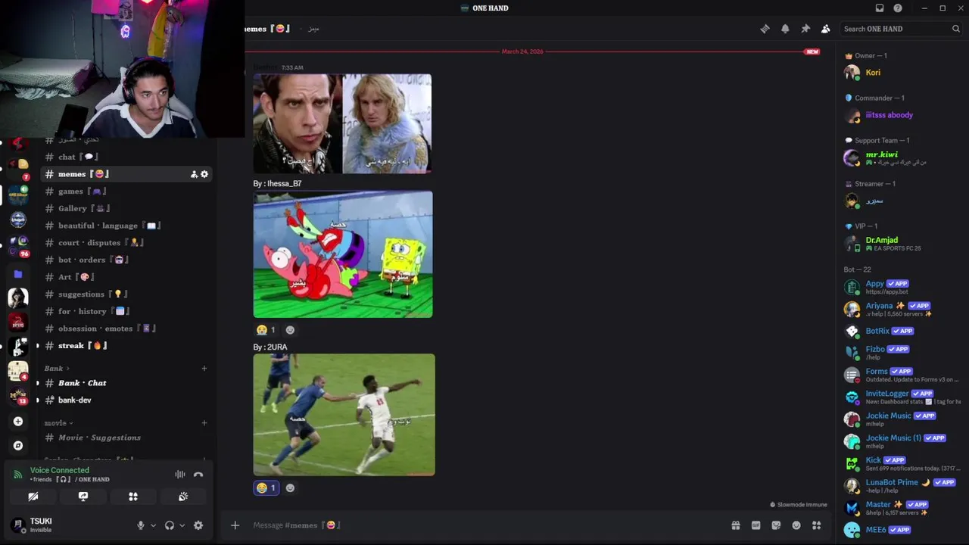Open the beautiful · language channel
Viewport: 969px width, 545px height.
[x=126, y=226]
